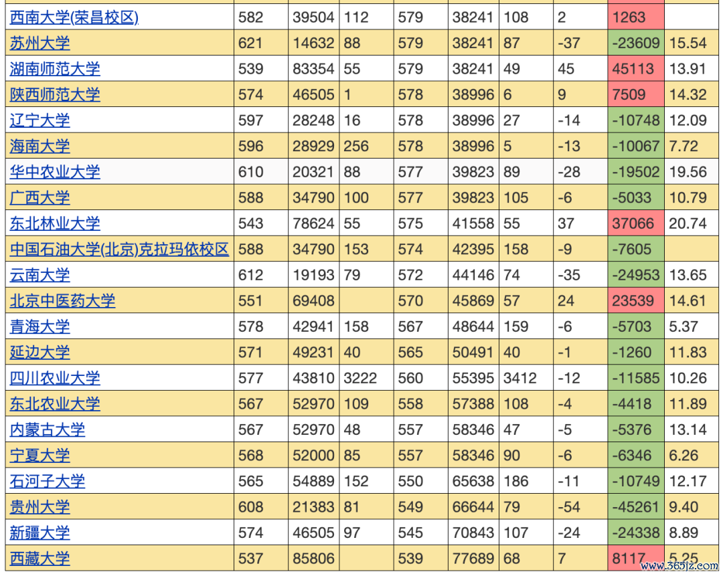723x576 pixels.
Task: Open the 广西大学 link
Action: 39,198
